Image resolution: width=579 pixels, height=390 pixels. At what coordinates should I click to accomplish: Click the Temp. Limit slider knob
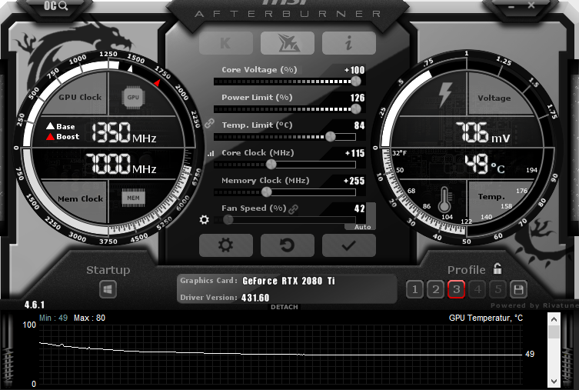coord(330,137)
